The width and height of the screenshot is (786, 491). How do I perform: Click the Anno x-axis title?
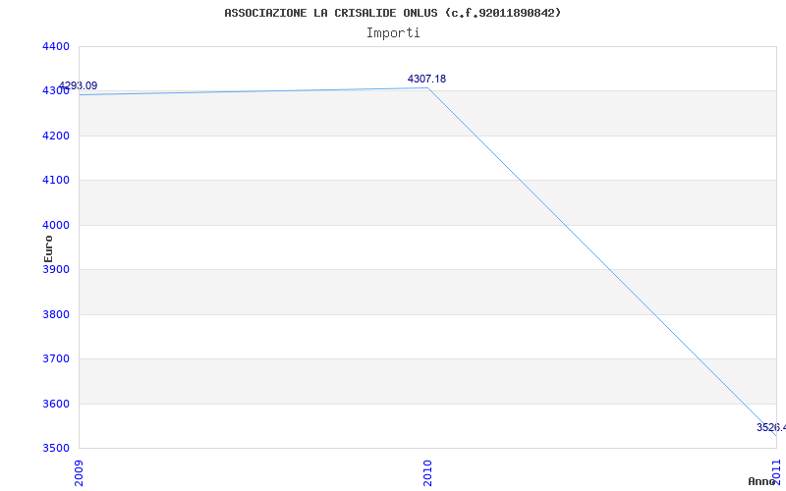click(762, 481)
